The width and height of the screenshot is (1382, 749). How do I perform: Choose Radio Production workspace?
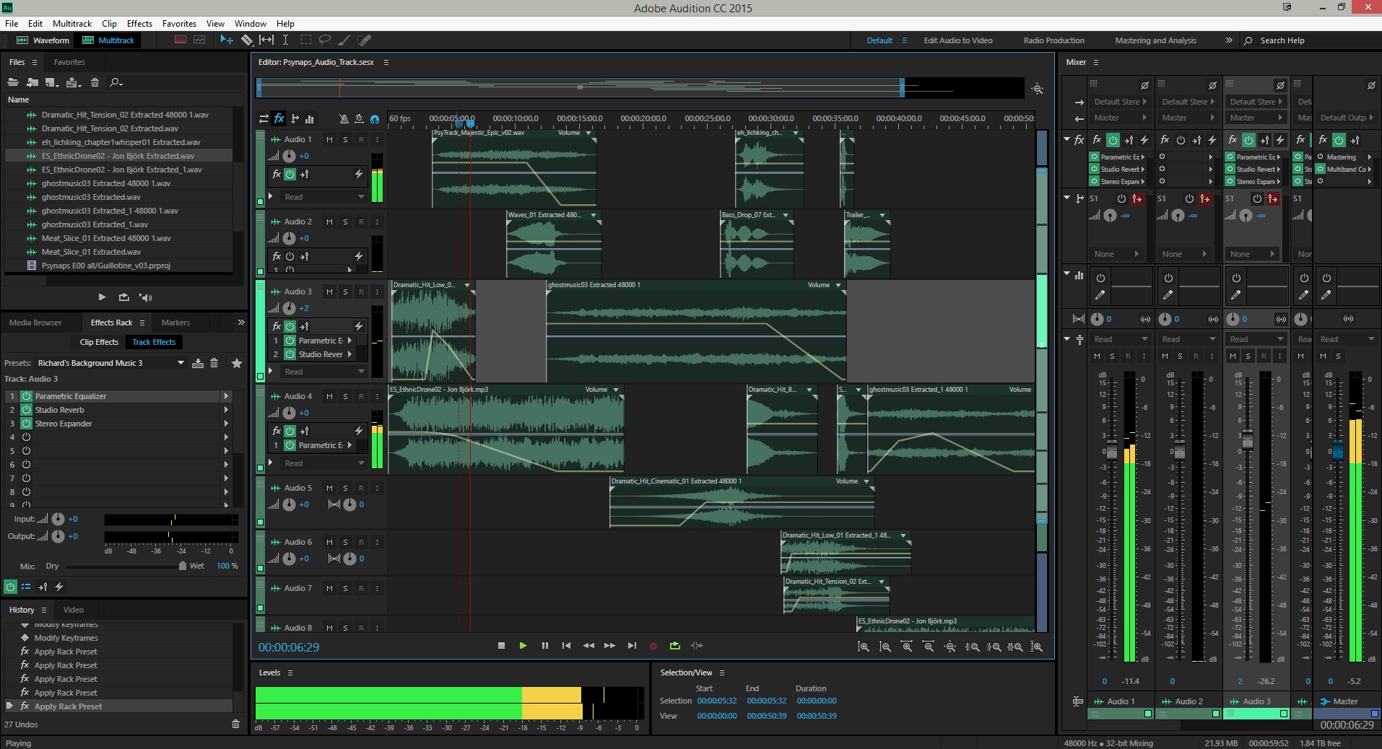tap(1053, 40)
